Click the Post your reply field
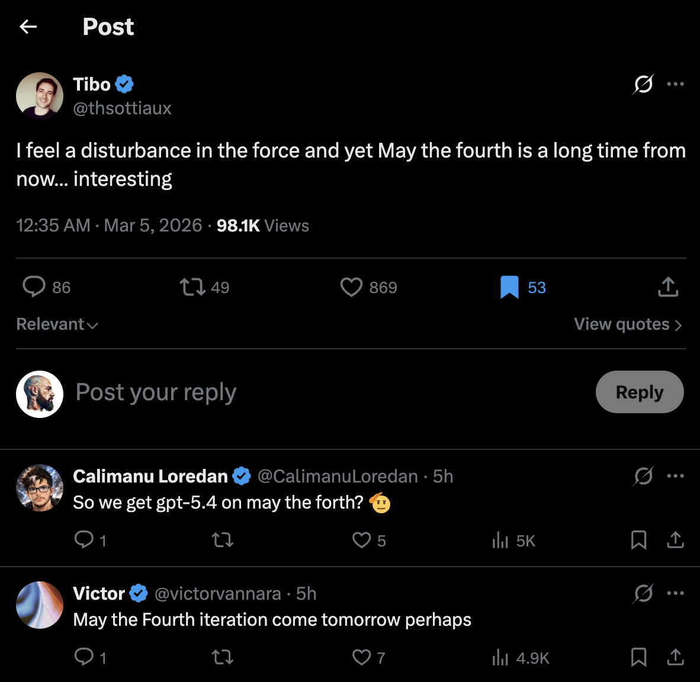This screenshot has height=682, width=700. tap(296, 392)
